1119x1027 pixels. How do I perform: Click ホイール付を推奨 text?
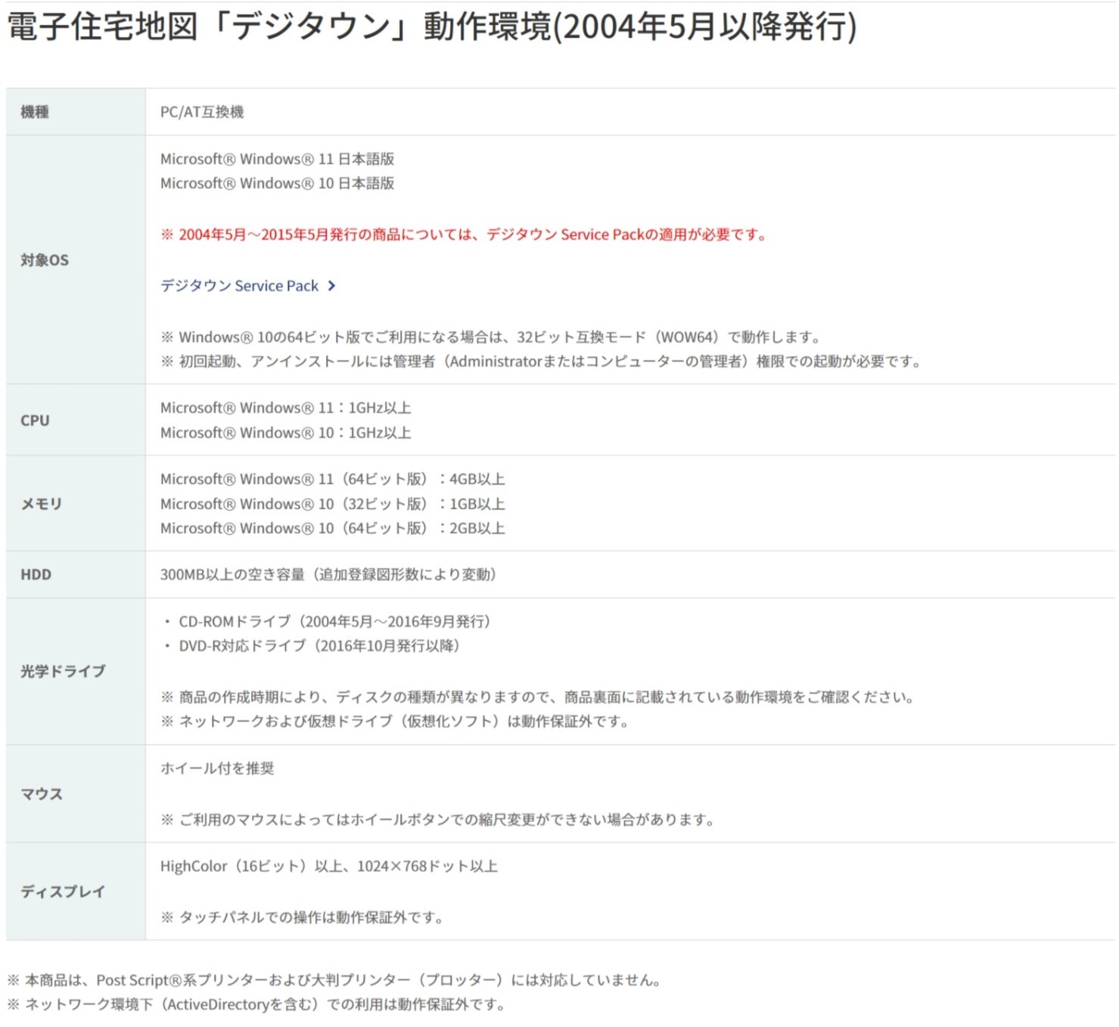217,768
